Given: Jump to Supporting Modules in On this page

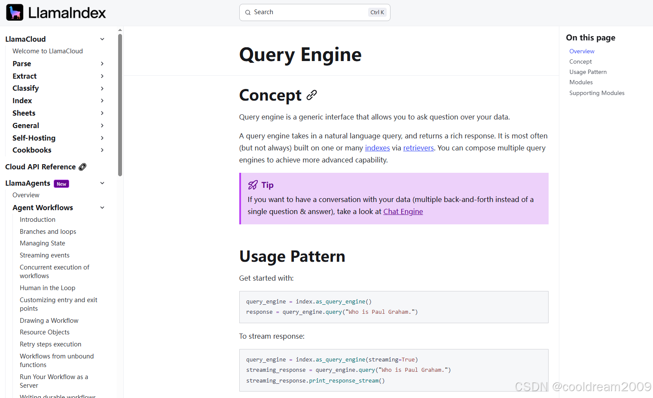Looking at the screenshot, I should (597, 93).
